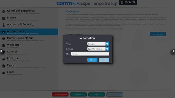Open the Command dropdown arrow
This screenshot has height=98, width=175.
[x=107, y=49]
